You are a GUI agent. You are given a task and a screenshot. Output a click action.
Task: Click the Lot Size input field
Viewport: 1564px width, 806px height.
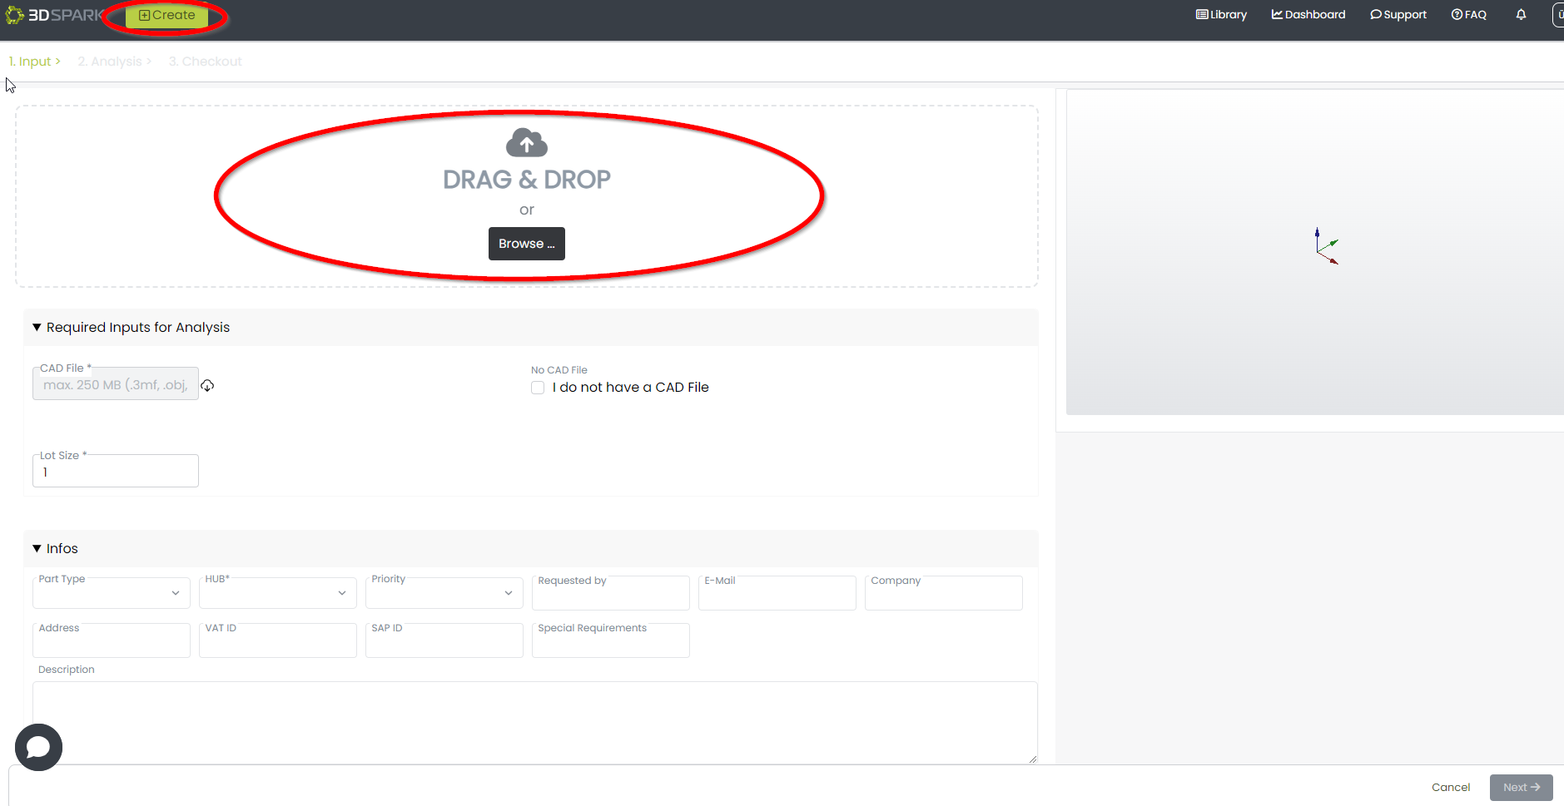tap(116, 472)
